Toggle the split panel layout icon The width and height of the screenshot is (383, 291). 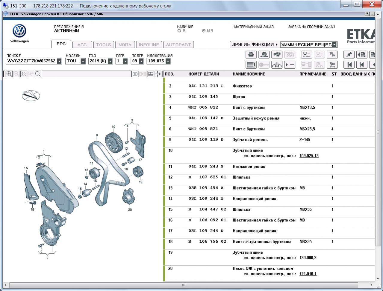tap(151, 74)
